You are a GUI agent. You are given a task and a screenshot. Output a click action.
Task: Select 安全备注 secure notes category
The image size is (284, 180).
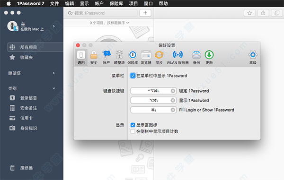28,108
